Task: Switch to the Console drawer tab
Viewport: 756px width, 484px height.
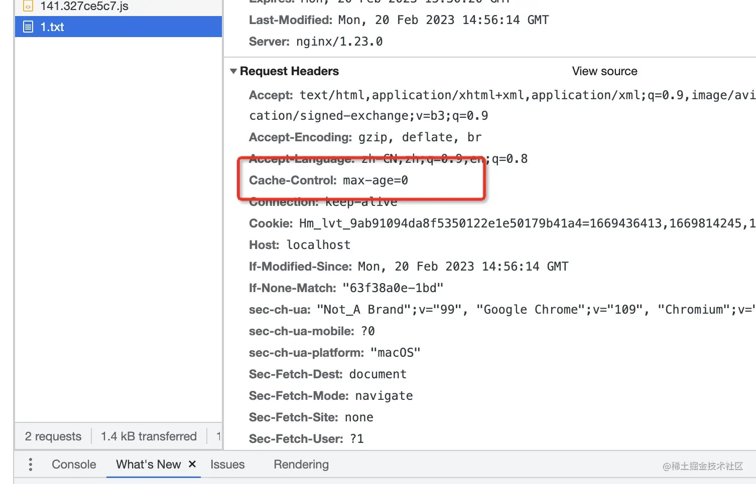Action: [74, 464]
